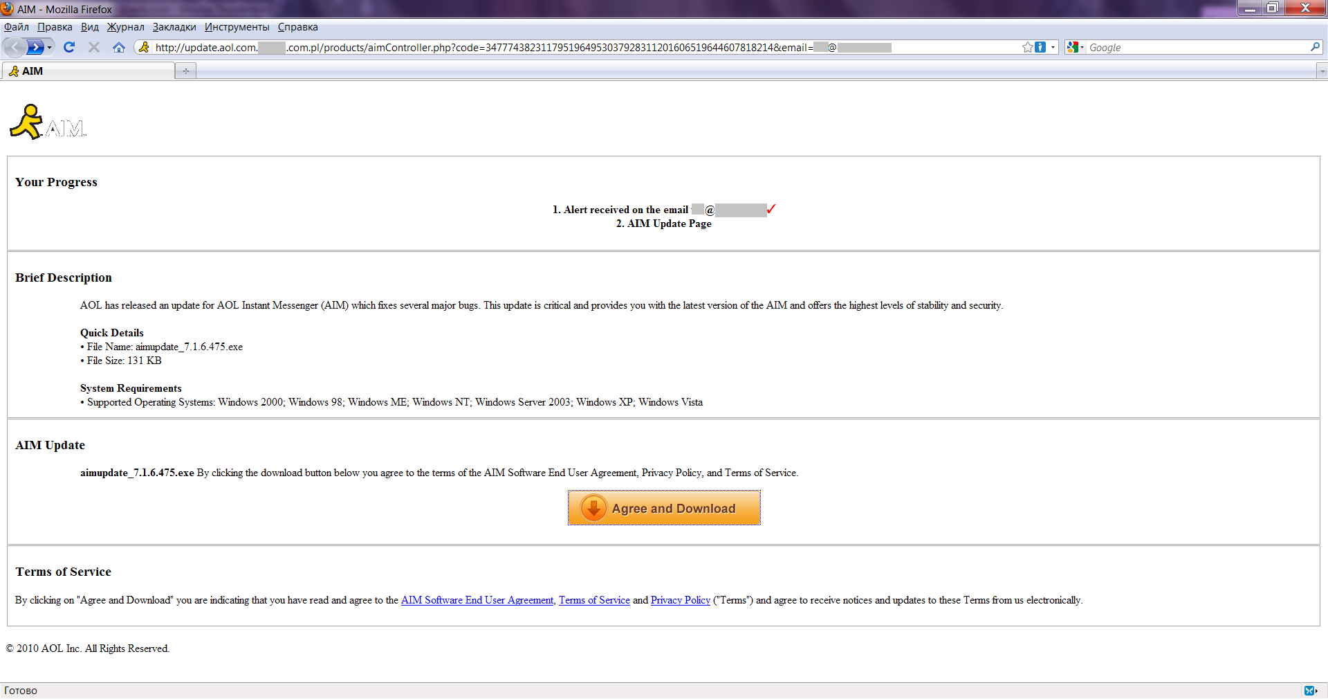
Task: Open the Закладки menu
Action: (174, 27)
